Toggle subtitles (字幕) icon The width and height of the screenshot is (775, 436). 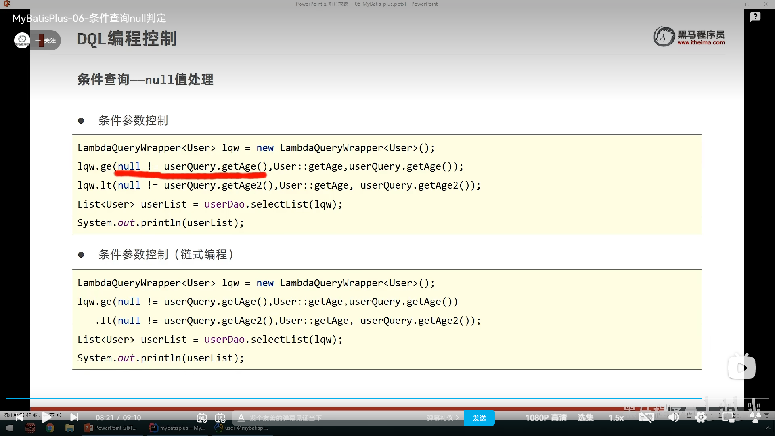pos(646,417)
